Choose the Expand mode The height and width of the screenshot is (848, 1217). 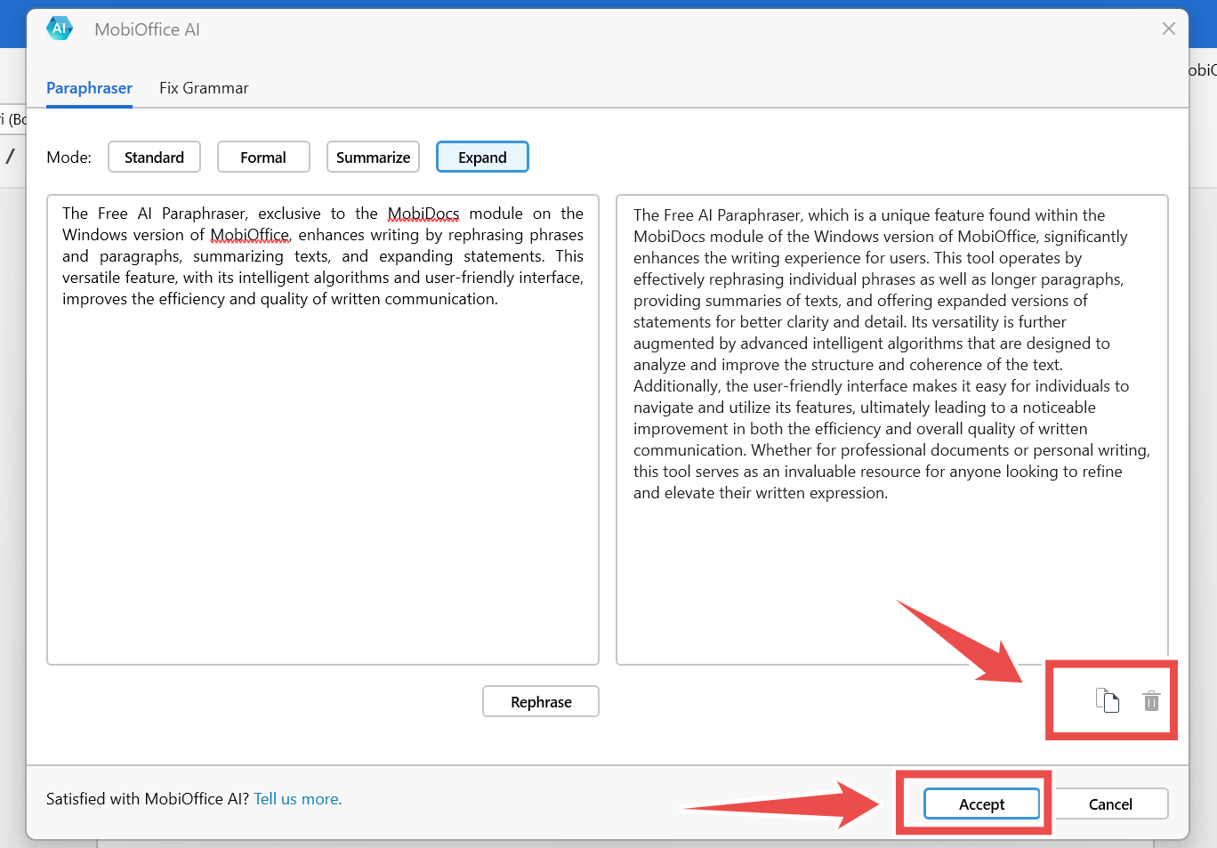tap(482, 157)
